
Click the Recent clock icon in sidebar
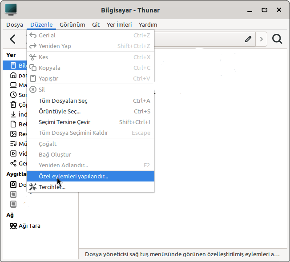pos(13,95)
